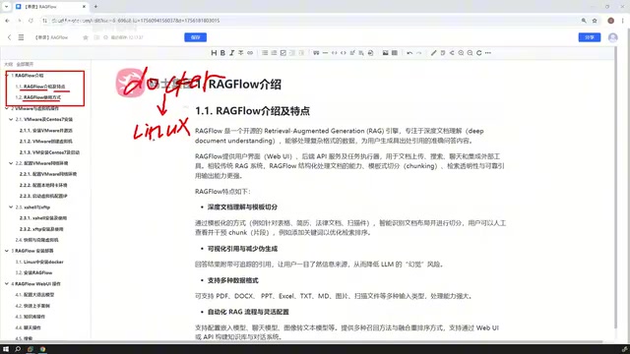Open the Chrome icon in the taskbar
This screenshot has width=630, height=354.
click(x=42, y=349)
